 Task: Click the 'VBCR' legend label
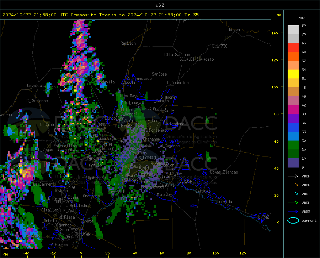[306, 185]
